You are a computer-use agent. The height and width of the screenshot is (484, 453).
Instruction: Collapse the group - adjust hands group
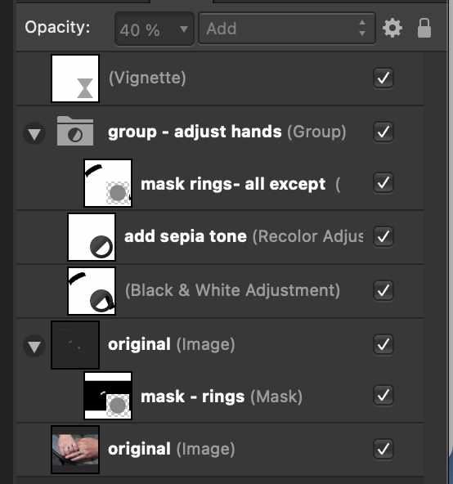[34, 134]
